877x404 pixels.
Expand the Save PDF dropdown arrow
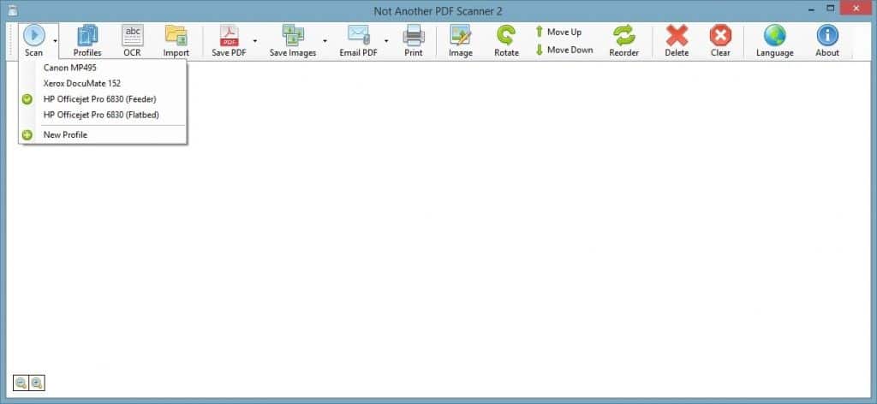pyautogui.click(x=255, y=40)
